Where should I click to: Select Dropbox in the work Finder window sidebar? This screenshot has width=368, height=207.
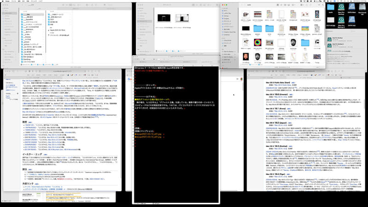(x=227, y=18)
